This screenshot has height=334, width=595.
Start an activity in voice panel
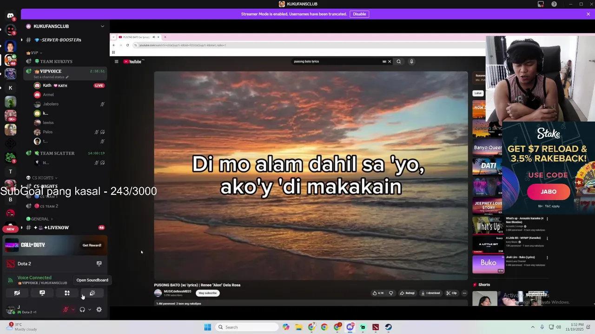(67, 293)
